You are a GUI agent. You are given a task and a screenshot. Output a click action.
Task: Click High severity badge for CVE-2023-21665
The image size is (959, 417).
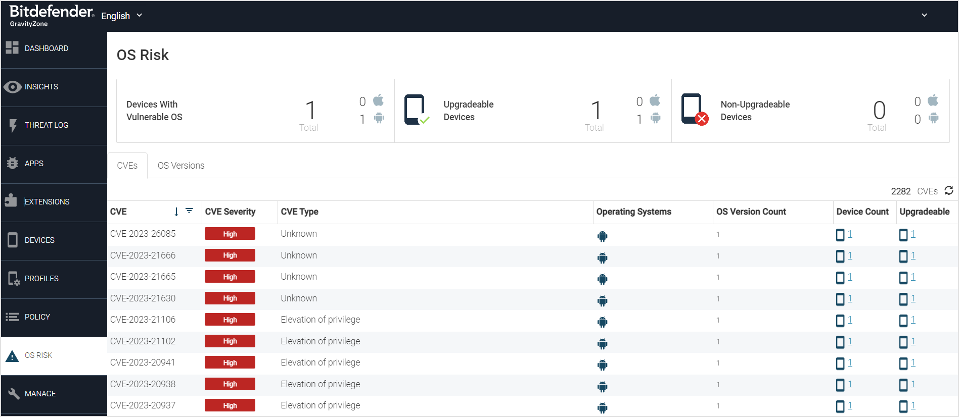230,277
